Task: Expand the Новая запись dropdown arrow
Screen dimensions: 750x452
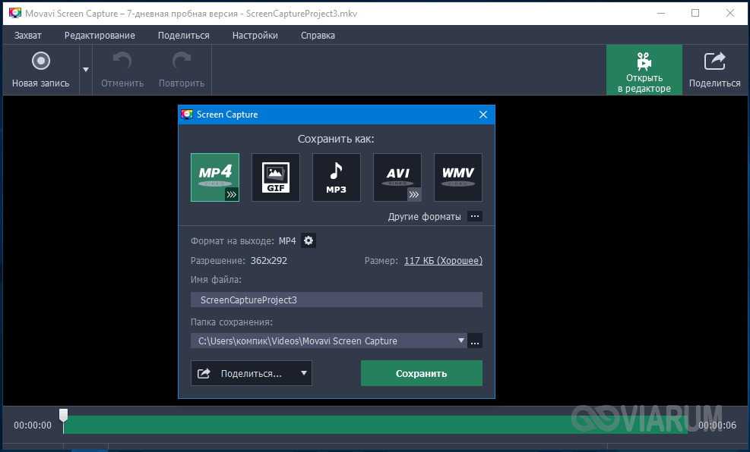Action: click(86, 70)
